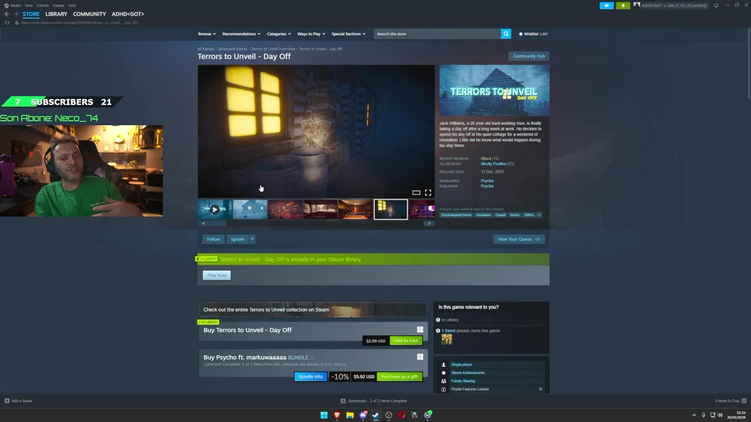The width and height of the screenshot is (751, 422).
Task: Expand the Ways to Play dropdown
Action: click(x=311, y=34)
